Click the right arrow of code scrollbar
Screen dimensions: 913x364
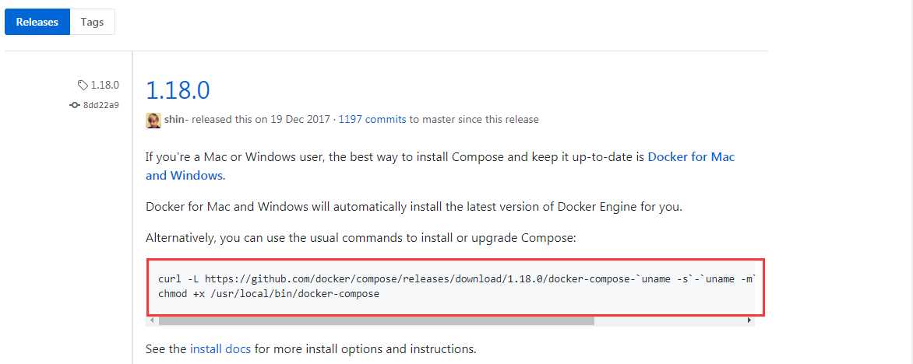tap(749, 320)
